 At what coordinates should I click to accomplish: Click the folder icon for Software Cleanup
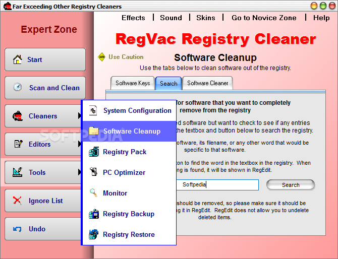tap(94, 131)
